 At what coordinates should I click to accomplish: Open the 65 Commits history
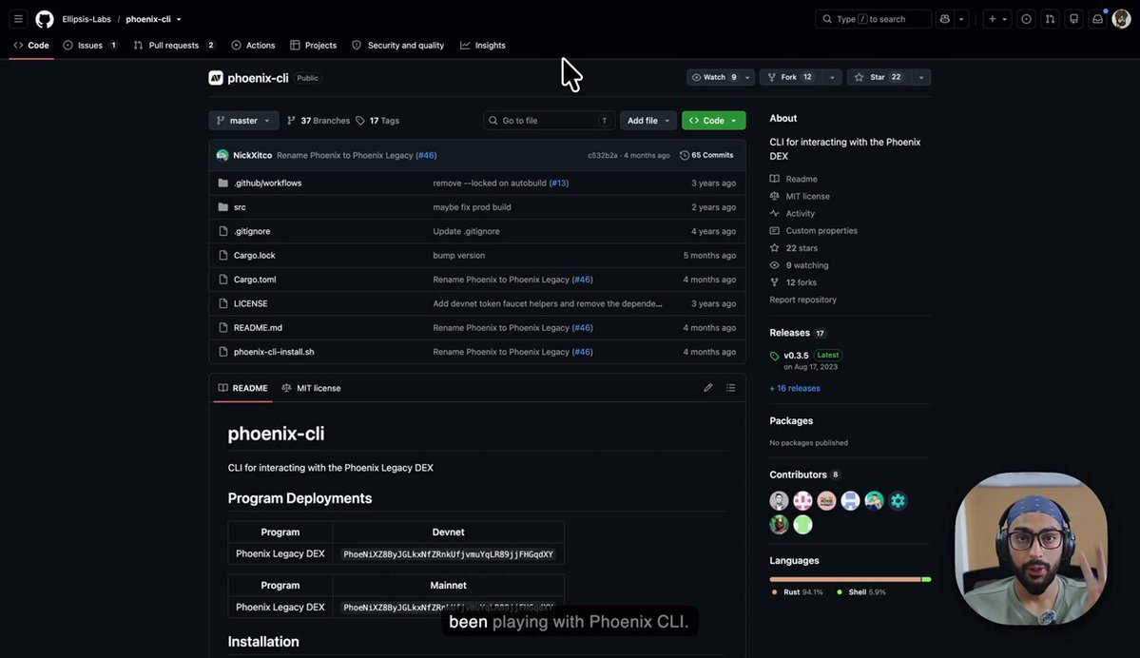pos(706,155)
